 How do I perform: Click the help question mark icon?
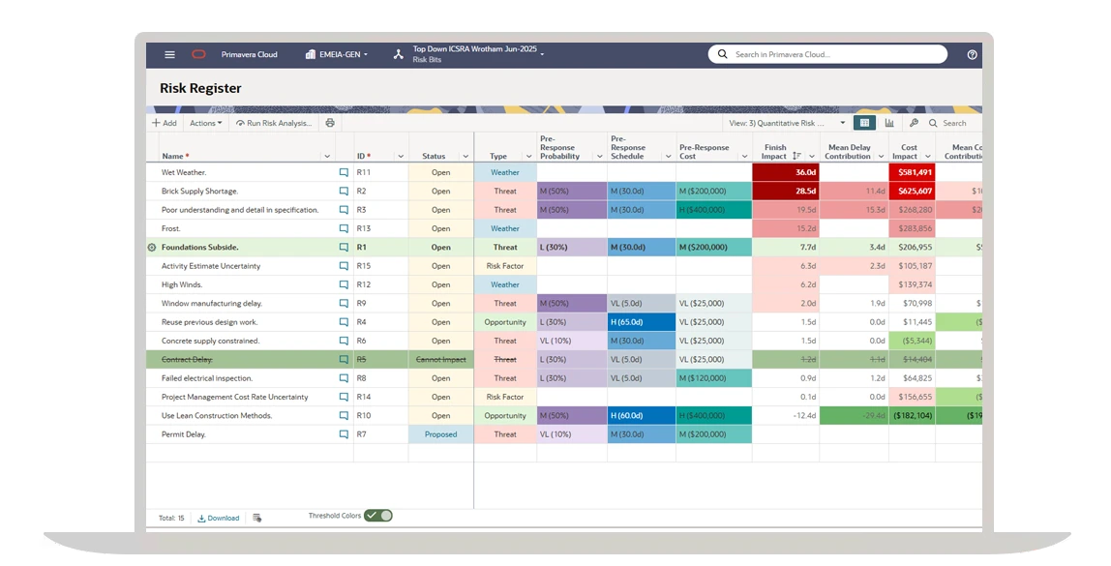point(971,54)
